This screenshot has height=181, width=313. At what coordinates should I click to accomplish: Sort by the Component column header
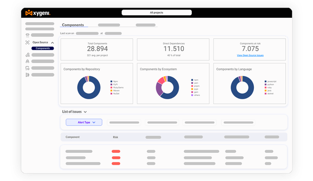[73, 137]
